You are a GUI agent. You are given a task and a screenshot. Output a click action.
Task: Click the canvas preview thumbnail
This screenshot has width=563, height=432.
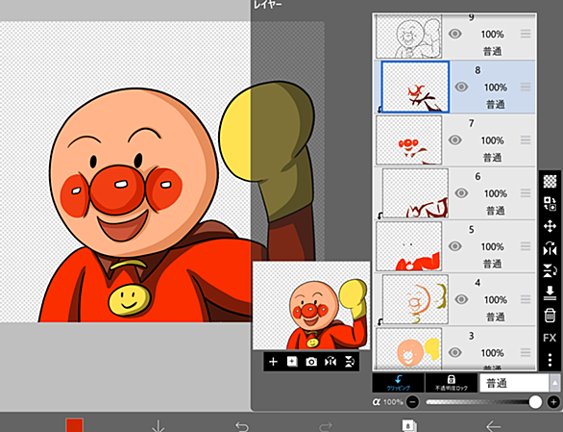click(x=311, y=305)
